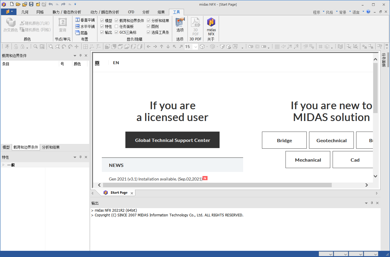Toggle the 分析和结果 display checkbox
The height and width of the screenshot is (257, 390).
[149, 21]
